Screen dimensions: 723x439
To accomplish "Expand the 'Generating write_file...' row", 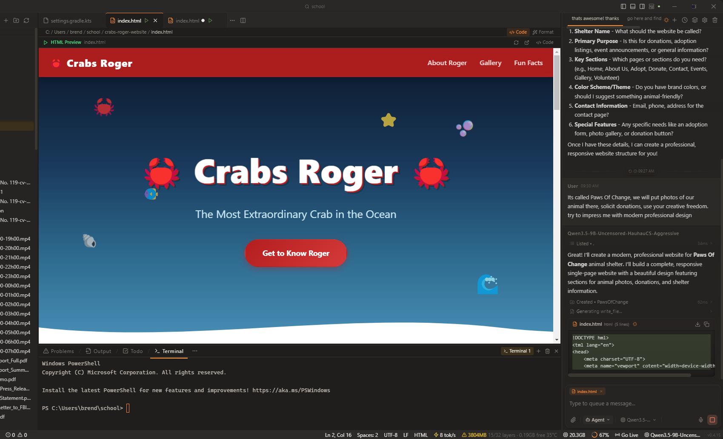I will tap(641, 311).
